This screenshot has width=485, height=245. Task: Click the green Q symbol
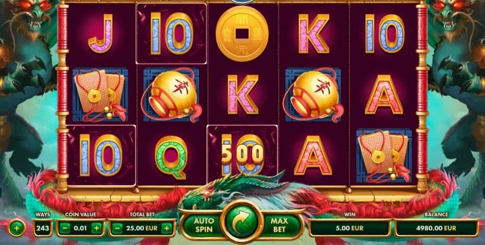coord(171,157)
